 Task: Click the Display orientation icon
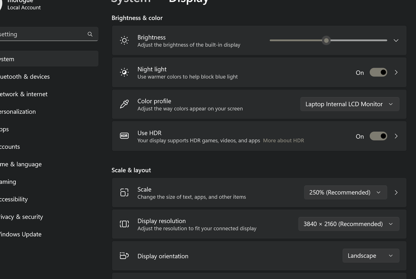pyautogui.click(x=124, y=256)
